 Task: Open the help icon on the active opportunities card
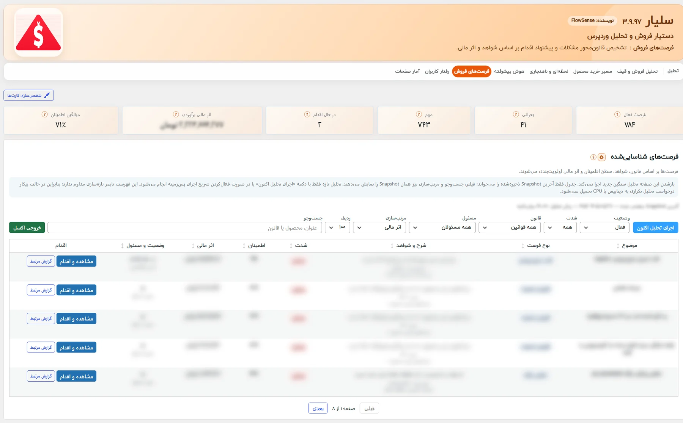617,114
